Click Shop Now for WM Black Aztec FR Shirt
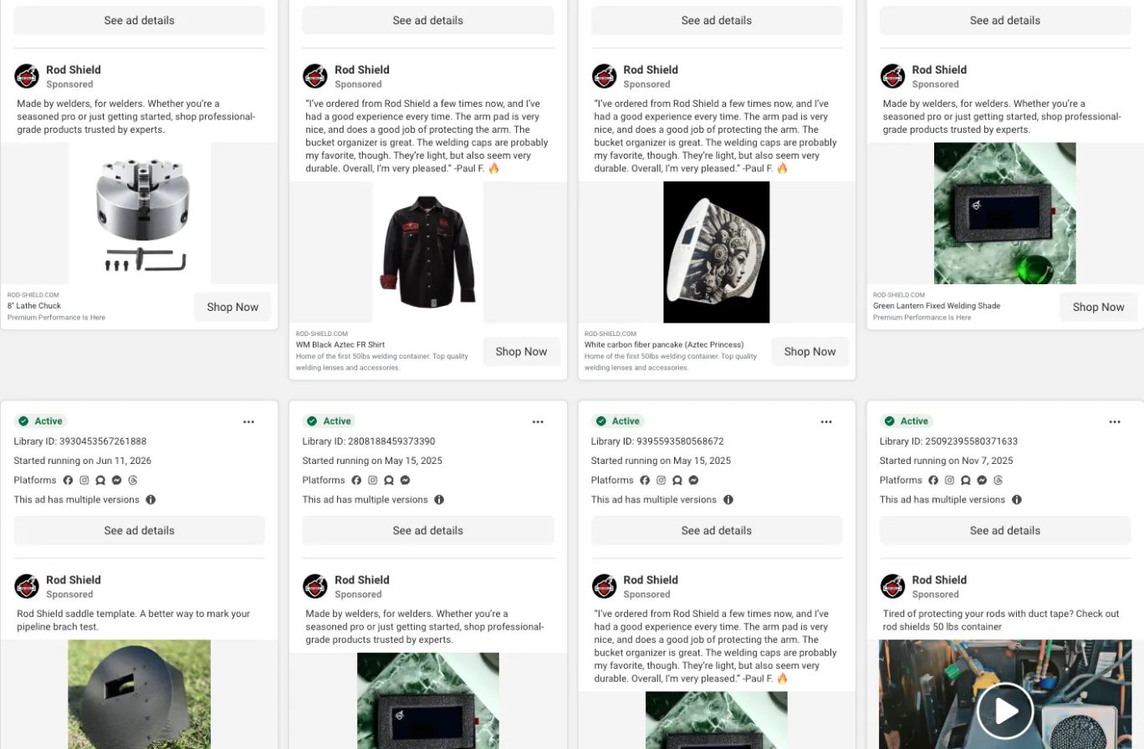Screen dimensions: 1144x749 [521, 351]
